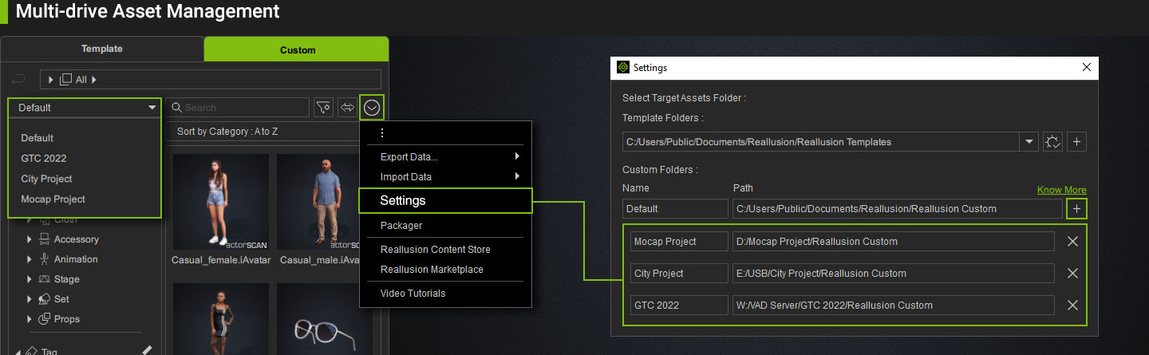The height and width of the screenshot is (355, 1149).
Task: Open the circled down-arrow options menu
Action: 372,108
